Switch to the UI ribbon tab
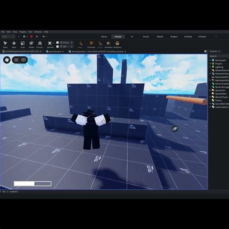This screenshot has height=229, width=229. (132, 37)
